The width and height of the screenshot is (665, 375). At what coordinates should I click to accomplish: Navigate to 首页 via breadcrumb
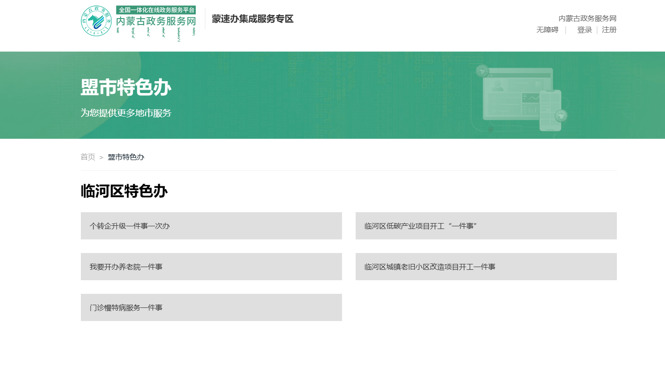coord(87,157)
